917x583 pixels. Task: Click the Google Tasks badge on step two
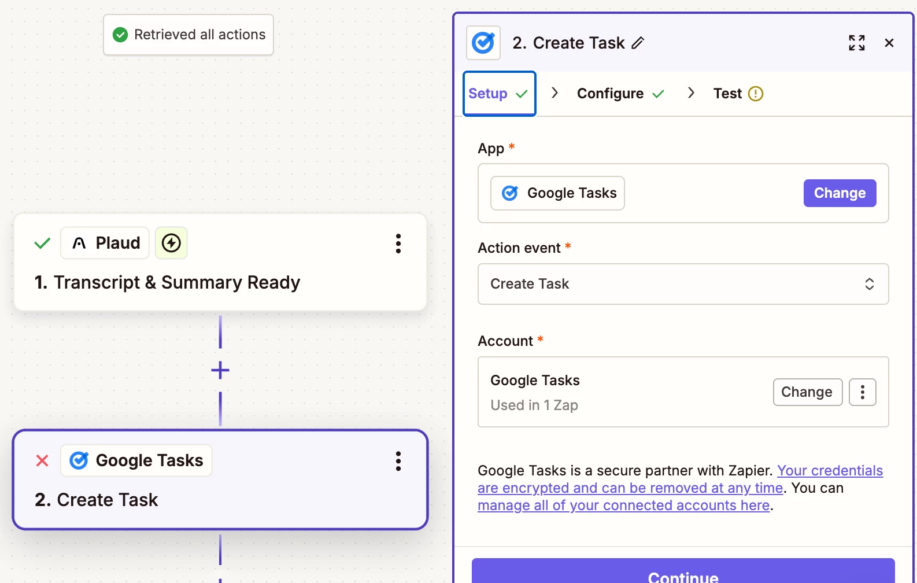136,460
